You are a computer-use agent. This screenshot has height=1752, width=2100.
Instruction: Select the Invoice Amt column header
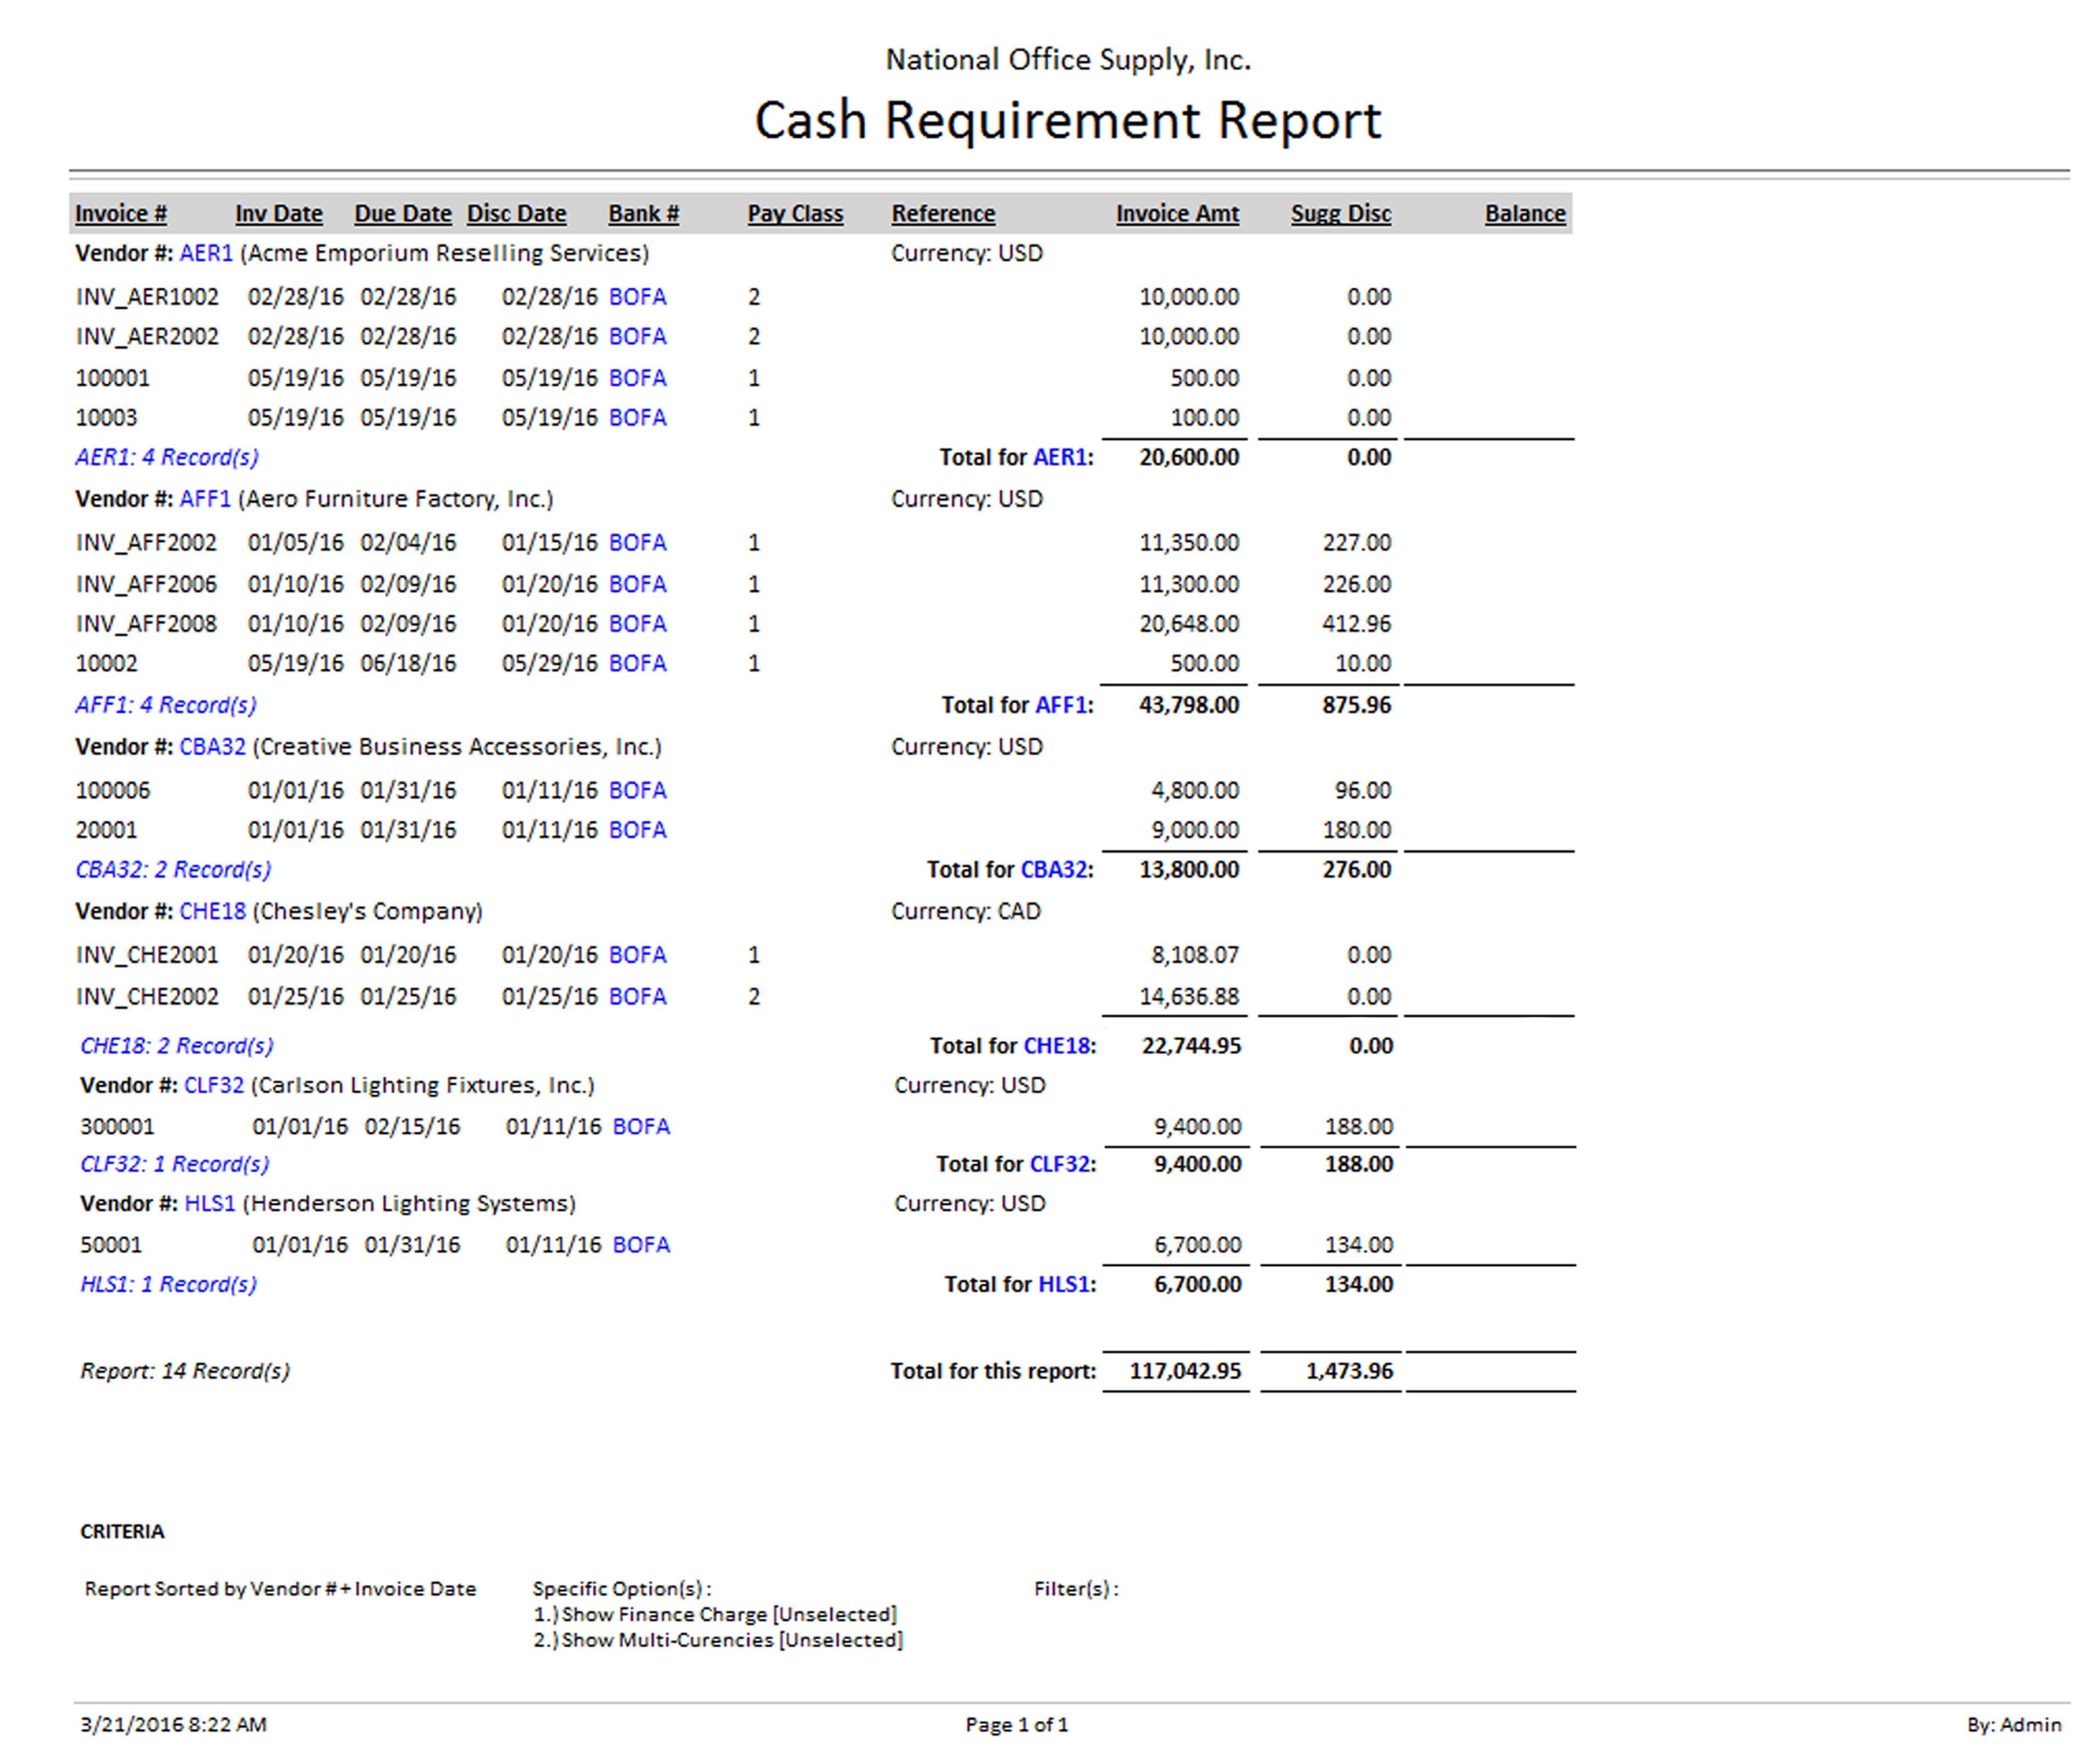pyautogui.click(x=1177, y=214)
